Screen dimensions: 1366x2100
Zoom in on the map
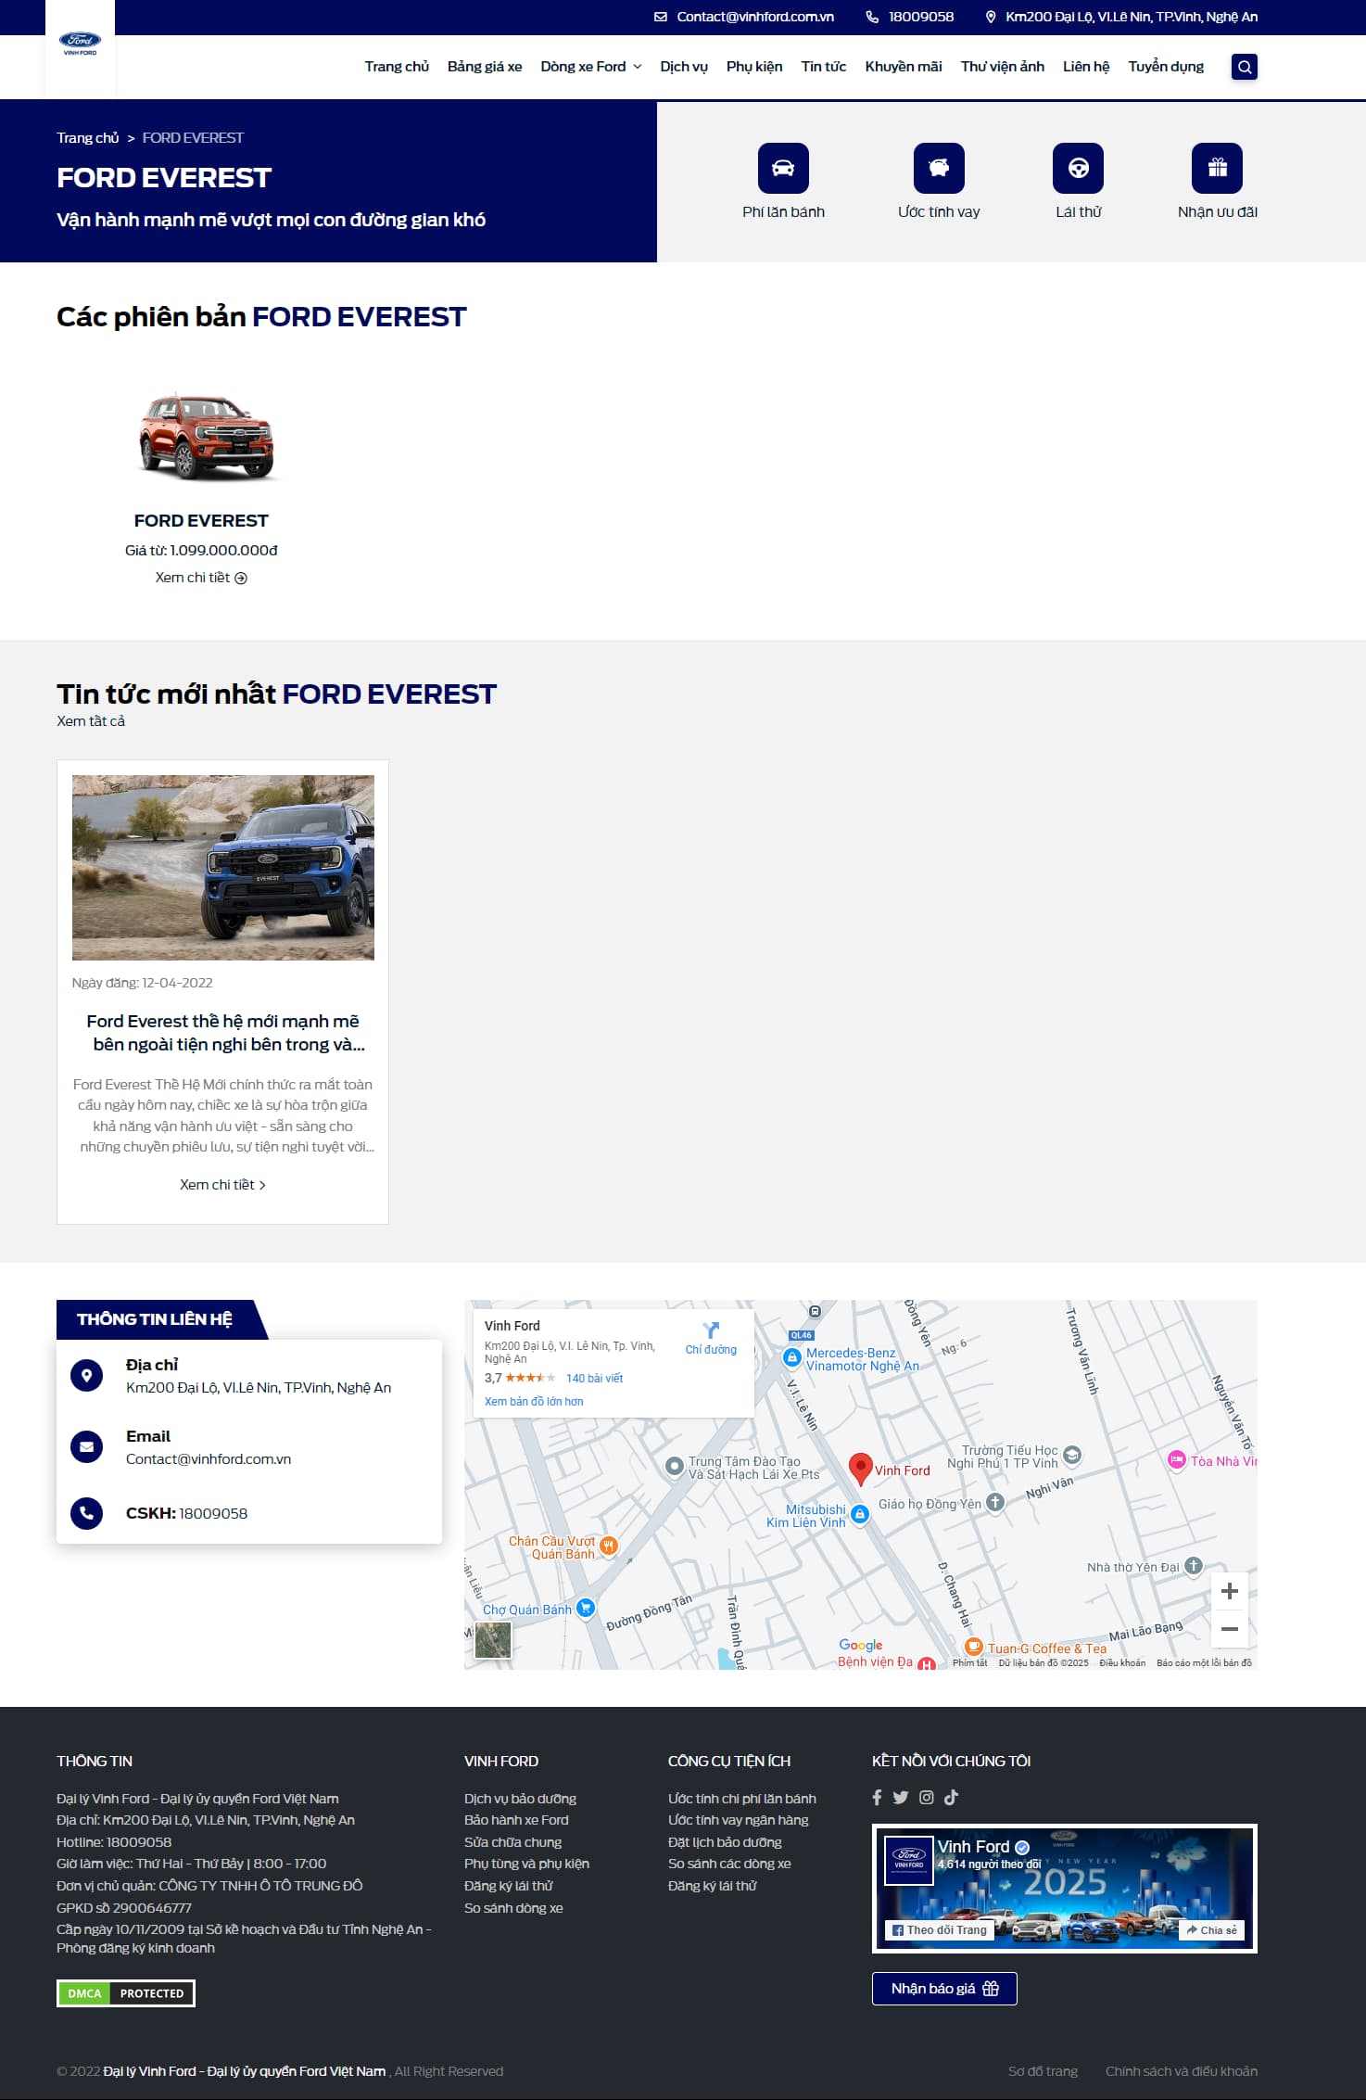[1230, 1591]
